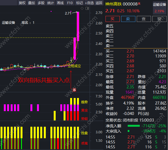The width and height of the screenshot is (168, 150).
Task: Click the 张 marker below the chart
Action: pos(74,90)
